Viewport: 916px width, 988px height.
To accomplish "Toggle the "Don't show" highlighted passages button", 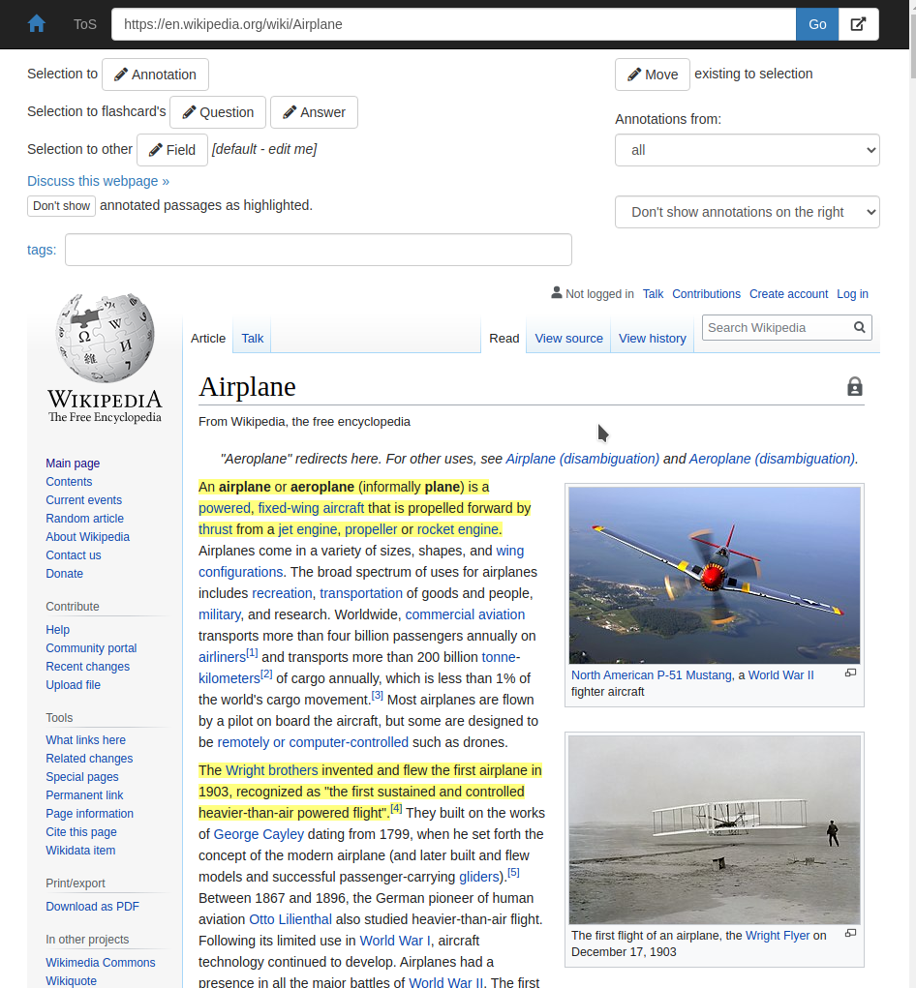I will pos(61,206).
